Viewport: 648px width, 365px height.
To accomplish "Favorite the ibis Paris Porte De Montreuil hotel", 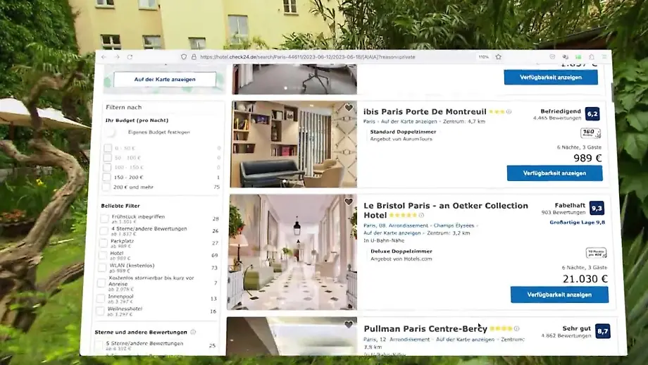I will point(348,108).
